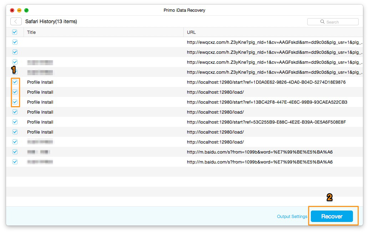Open Output Settings
The height and width of the screenshot is (233, 369).
pyautogui.click(x=292, y=217)
